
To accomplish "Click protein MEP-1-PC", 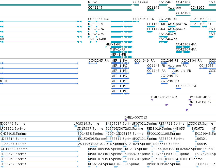I will coord(120,94).
